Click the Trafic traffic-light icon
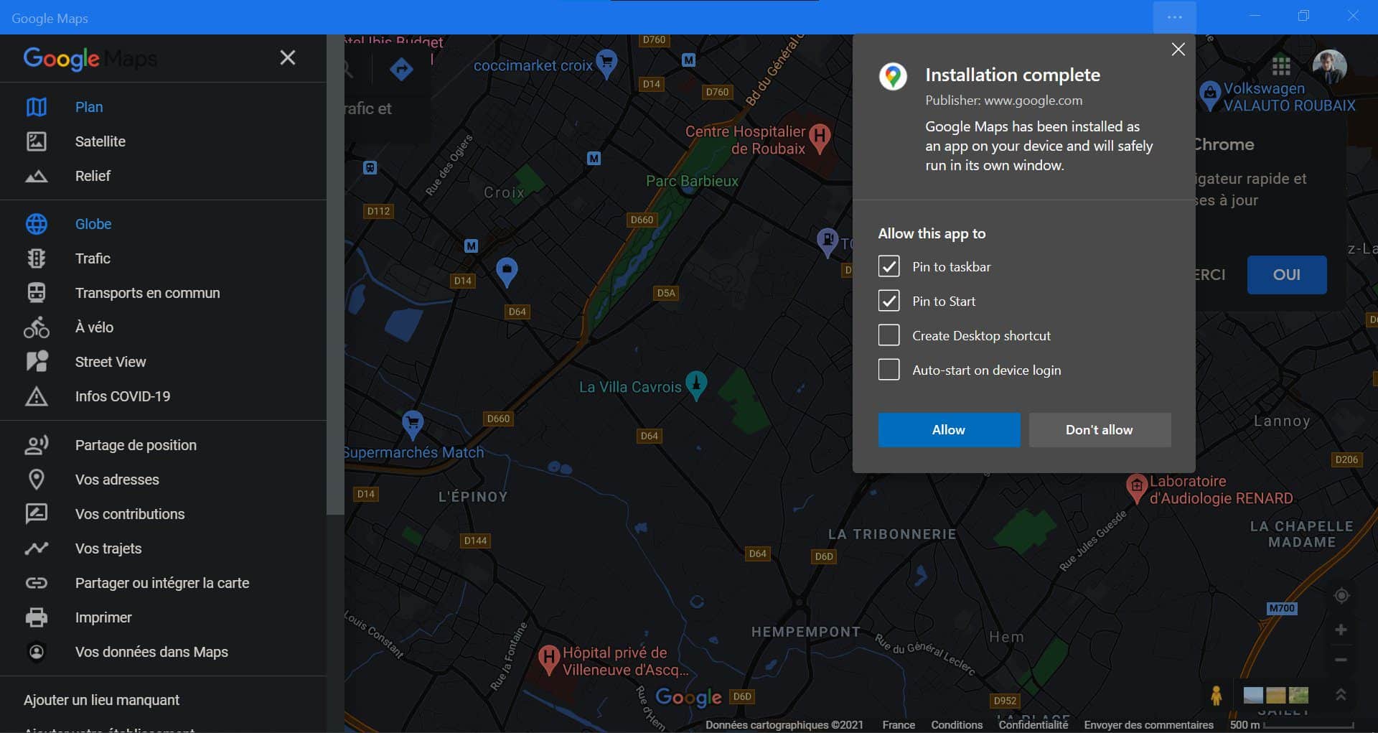This screenshot has width=1378, height=733. [37, 258]
